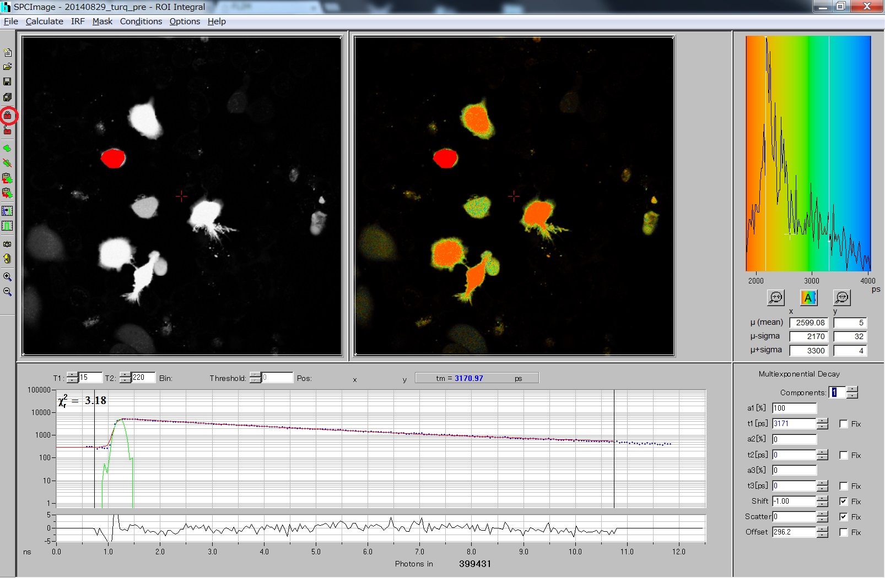Click the μ (mean) x field 2599.08
This screenshot has width=885, height=578.
(x=809, y=323)
